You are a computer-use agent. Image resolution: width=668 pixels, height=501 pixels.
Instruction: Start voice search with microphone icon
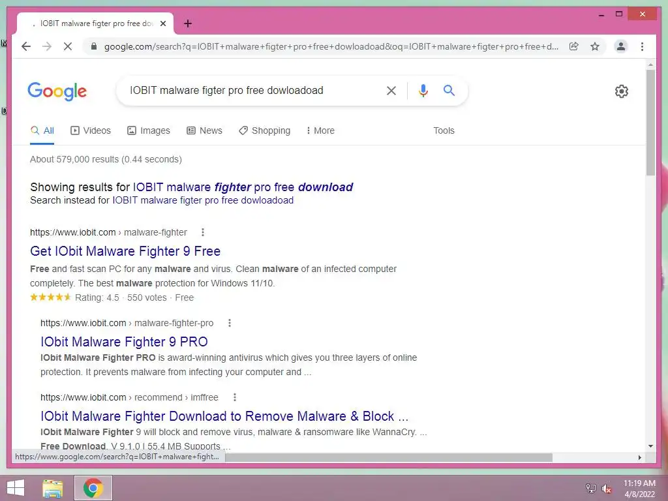coord(423,90)
